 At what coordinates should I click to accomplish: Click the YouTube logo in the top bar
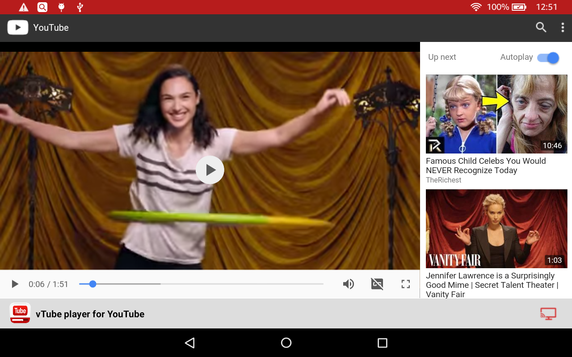[x=18, y=27]
